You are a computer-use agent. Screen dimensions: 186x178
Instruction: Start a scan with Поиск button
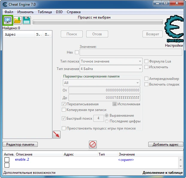tap(72, 34)
